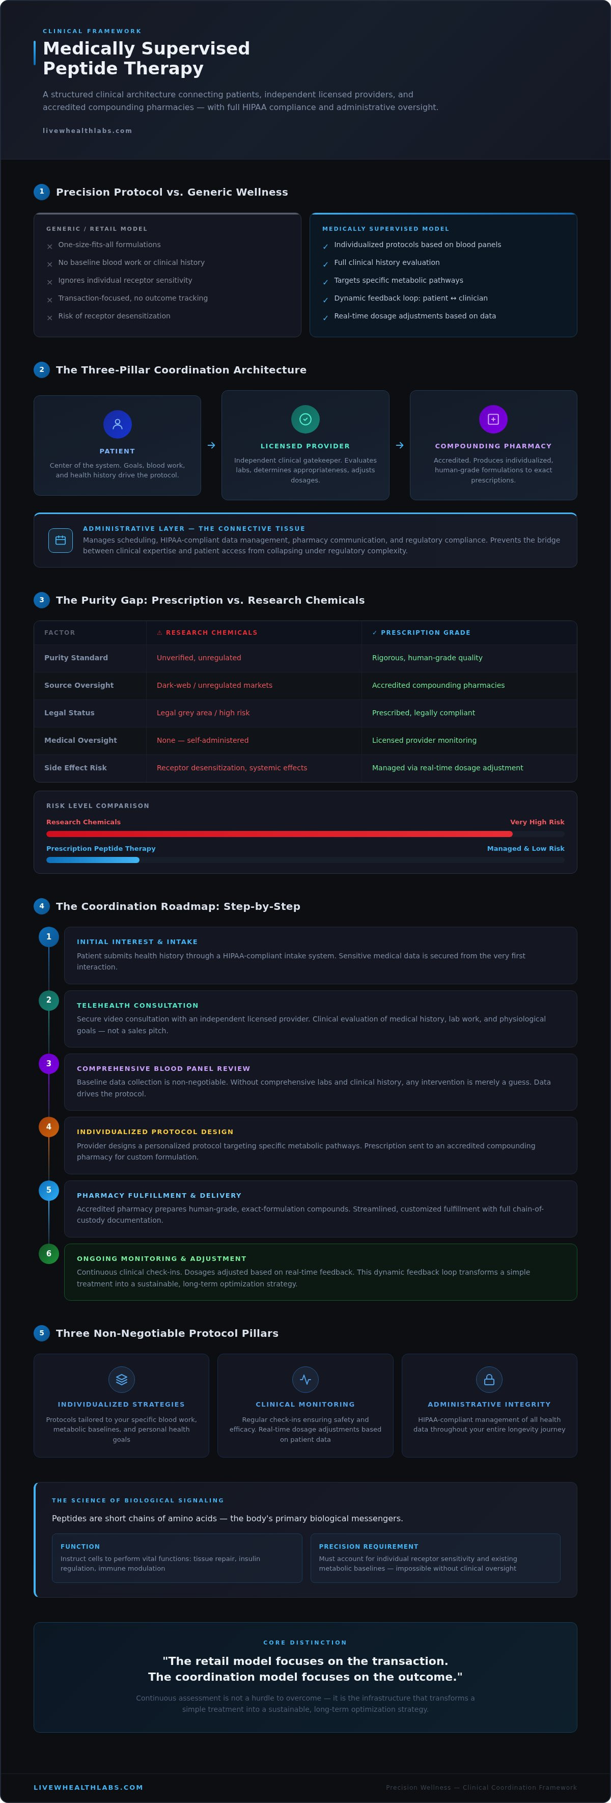Open the LIVEWHEALTHLABS.COM link in the footer
This screenshot has height=1803, width=611.
pyautogui.click(x=88, y=1787)
